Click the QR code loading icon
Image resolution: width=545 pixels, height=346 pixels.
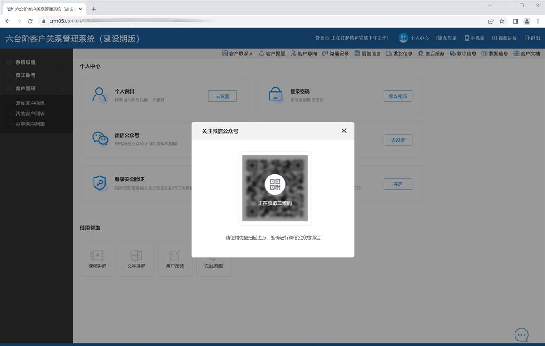click(275, 184)
